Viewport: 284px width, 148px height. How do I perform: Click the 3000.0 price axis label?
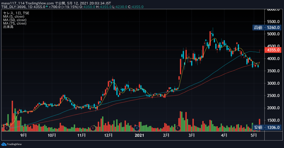pos(273,83)
